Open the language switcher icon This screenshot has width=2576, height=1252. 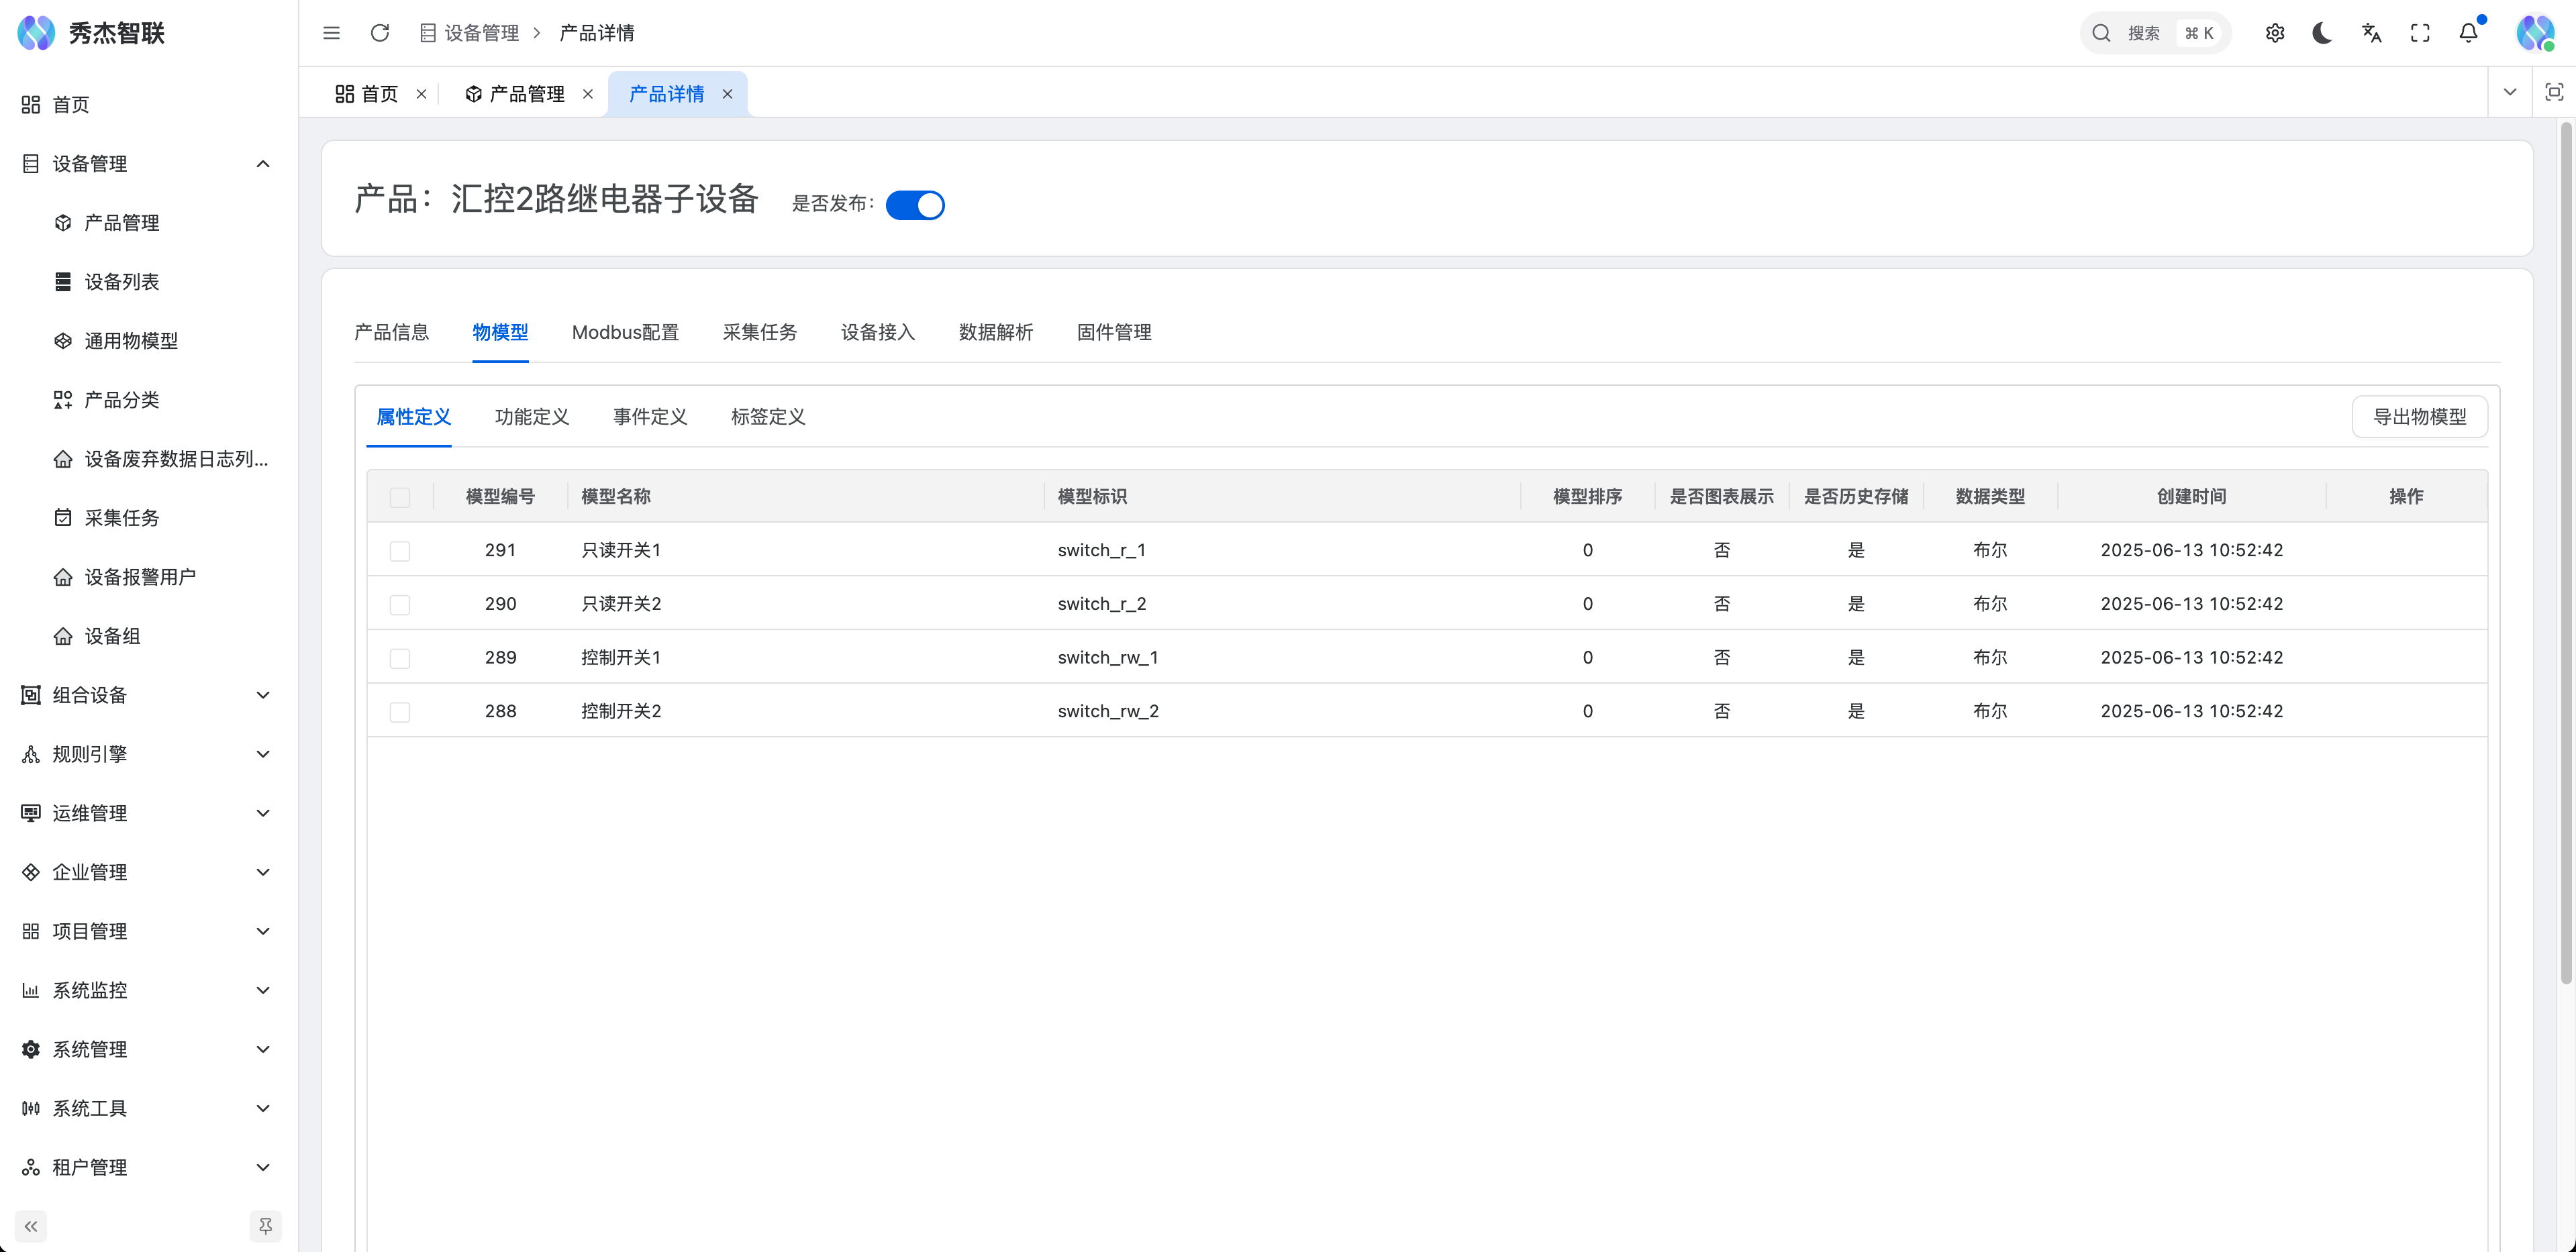pyautogui.click(x=2371, y=32)
